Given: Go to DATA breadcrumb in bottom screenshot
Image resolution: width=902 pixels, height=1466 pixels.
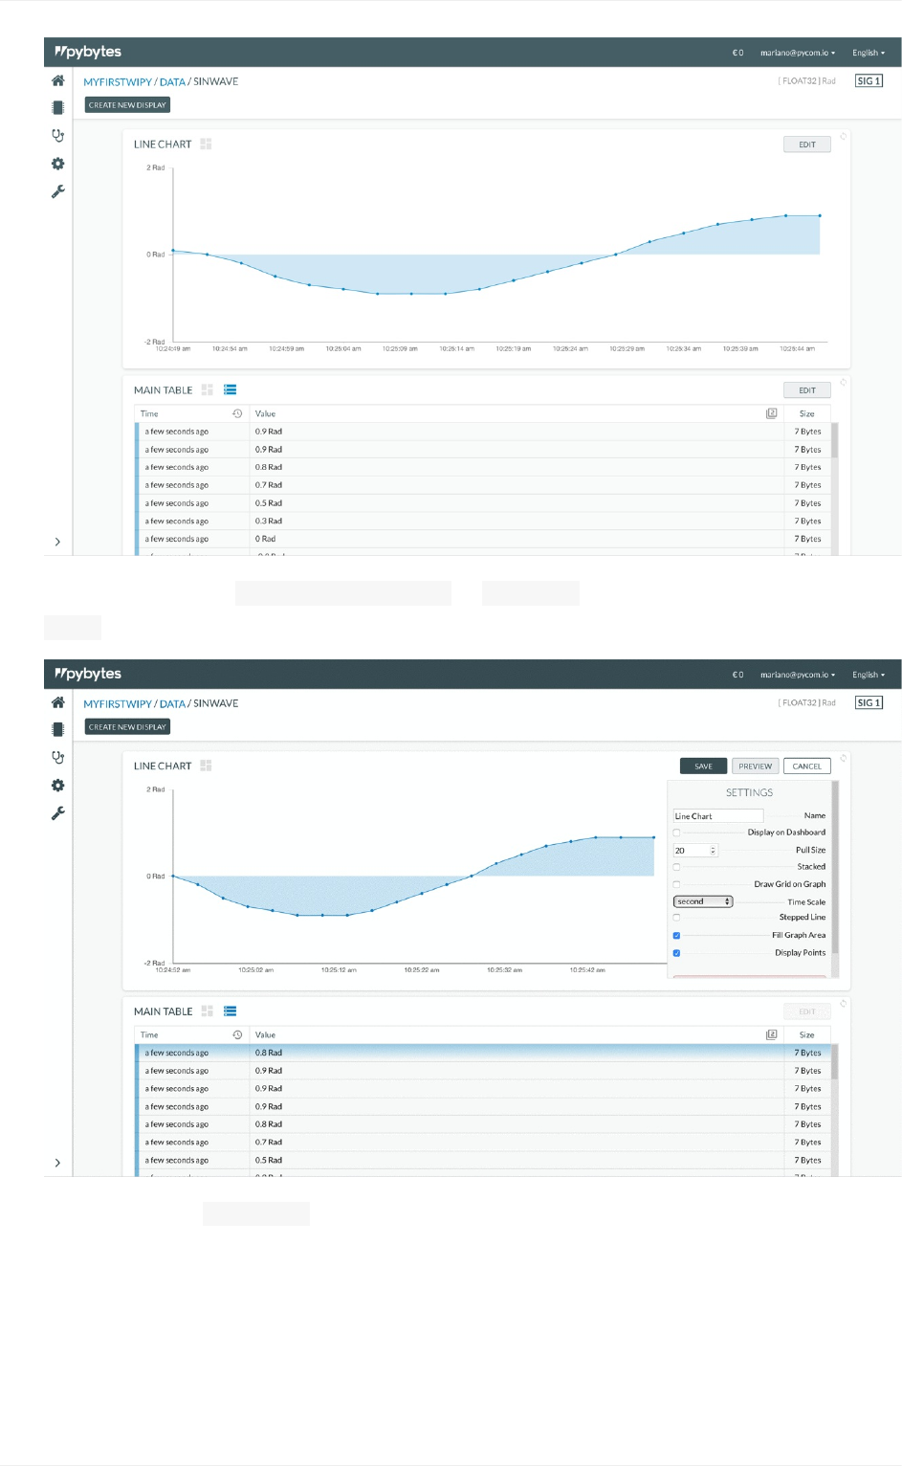Looking at the screenshot, I should pos(172,703).
